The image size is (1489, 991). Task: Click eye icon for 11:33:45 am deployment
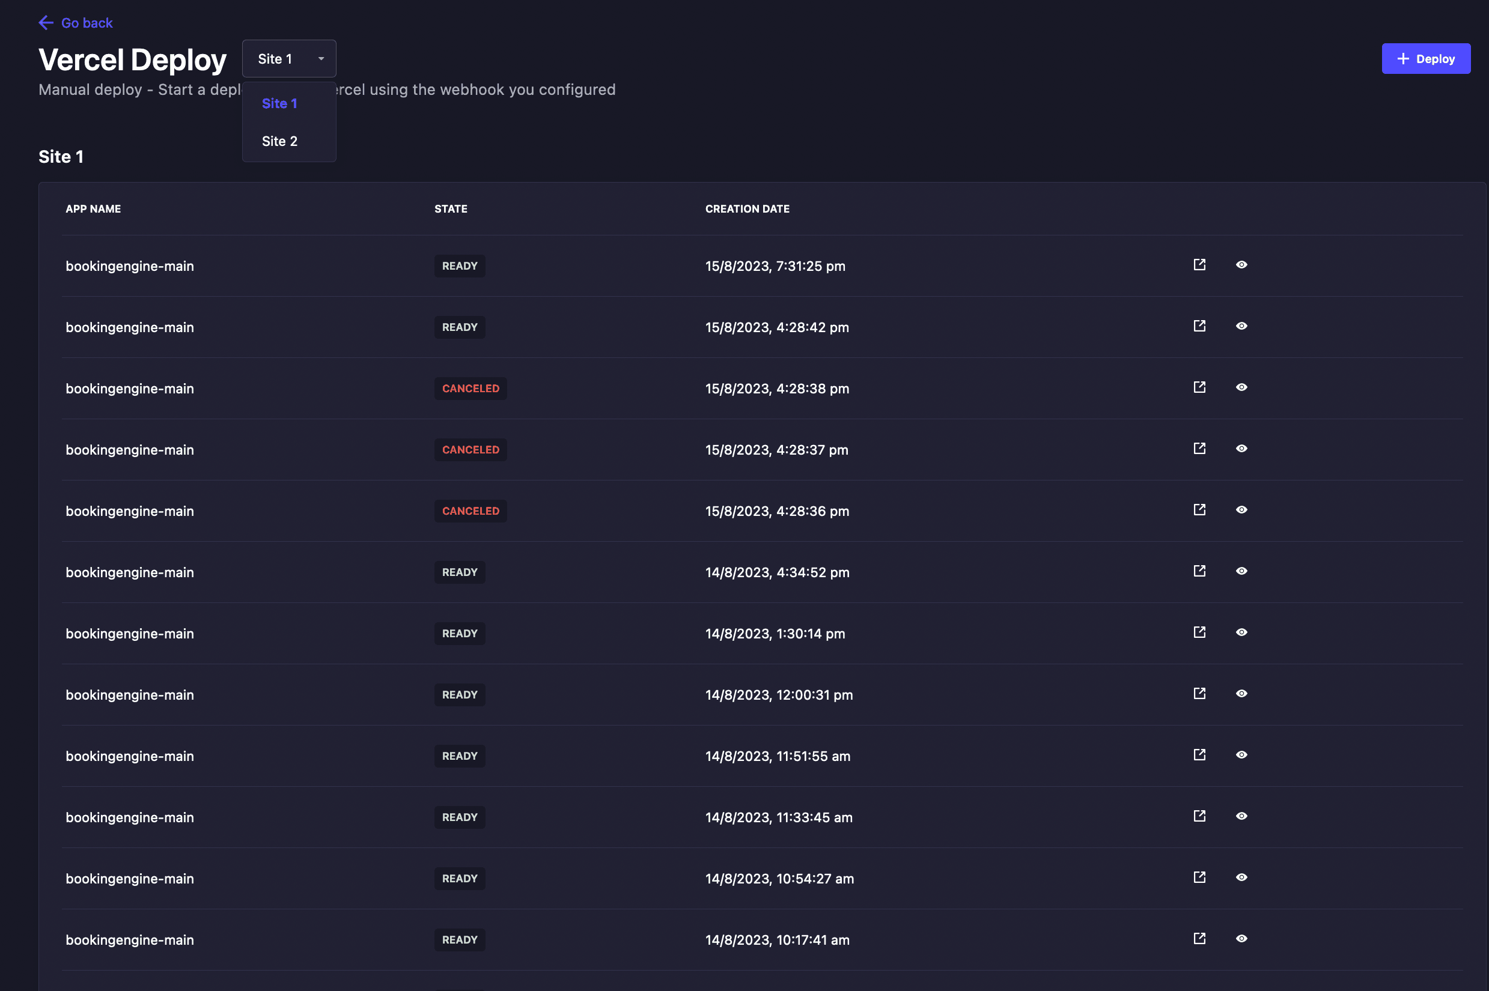click(1242, 817)
